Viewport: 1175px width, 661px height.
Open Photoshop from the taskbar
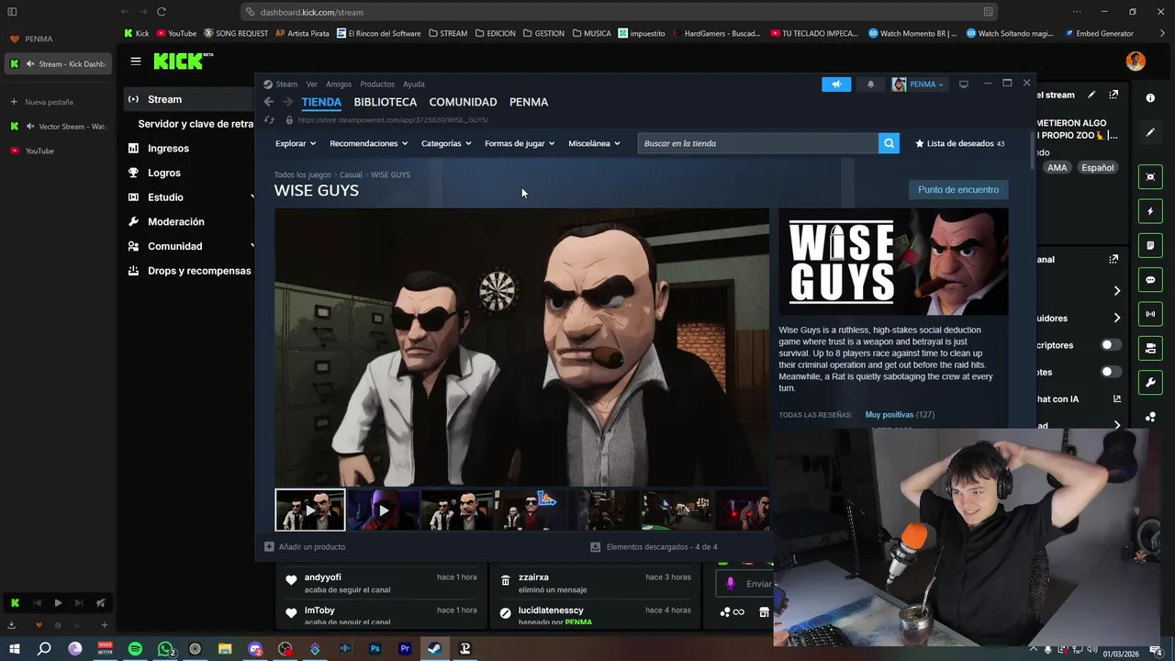pyautogui.click(x=375, y=649)
